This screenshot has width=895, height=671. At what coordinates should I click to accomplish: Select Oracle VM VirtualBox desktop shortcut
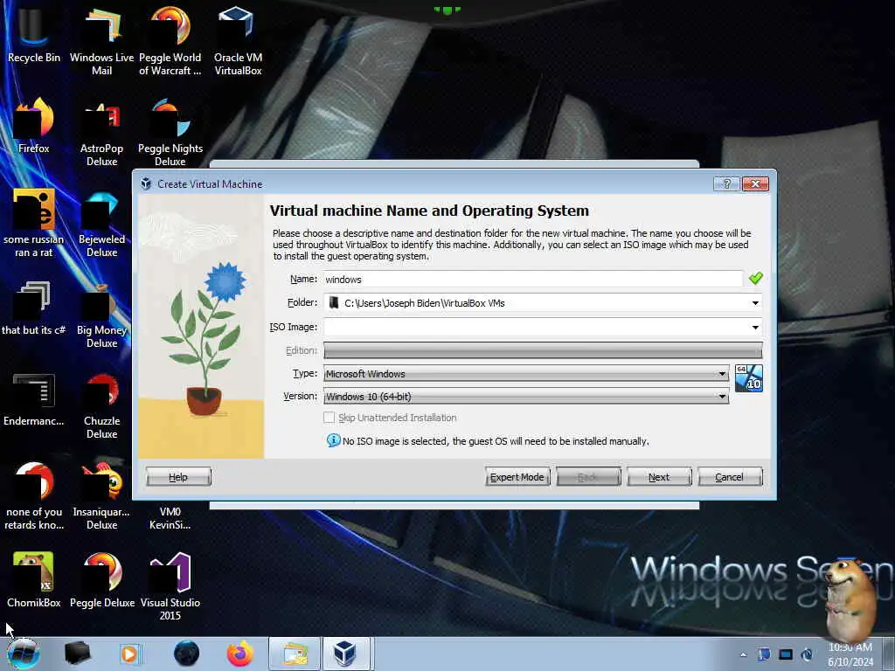pos(238,40)
